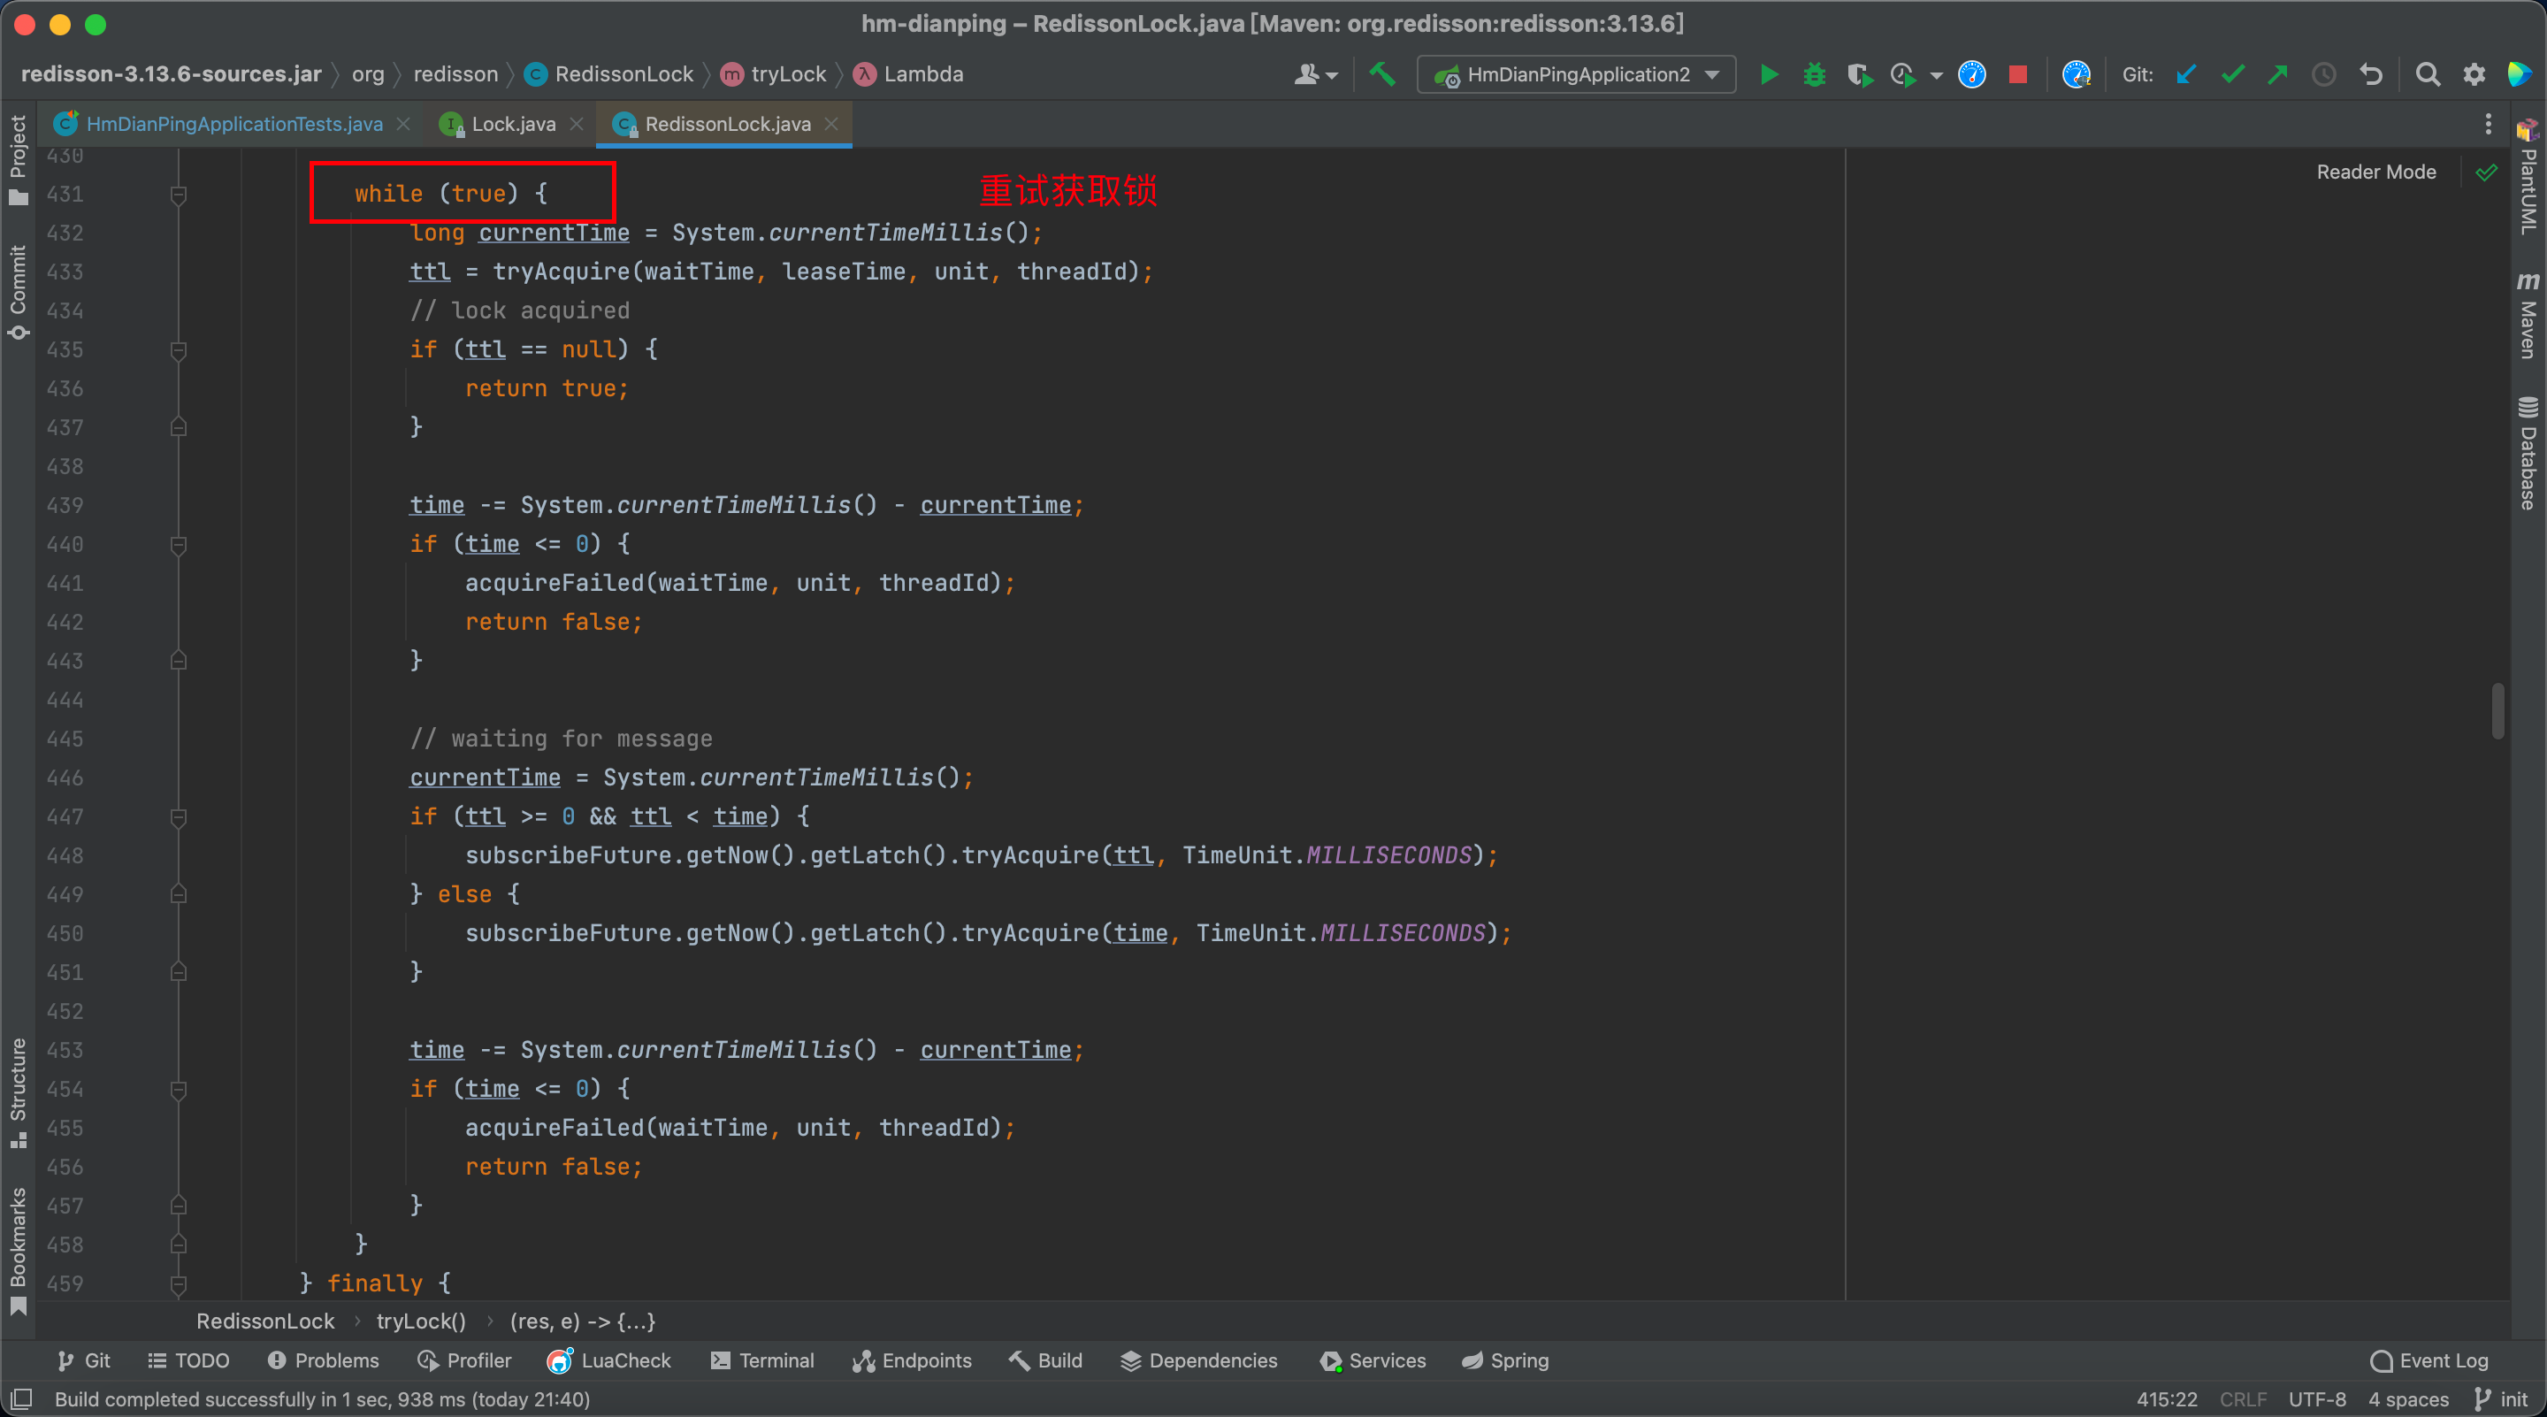Rollback changes with the undo arrow icon
Viewport: 2547px width, 1417px height.
point(2370,74)
